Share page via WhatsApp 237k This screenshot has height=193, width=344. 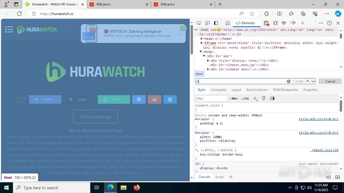[x=114, y=99]
